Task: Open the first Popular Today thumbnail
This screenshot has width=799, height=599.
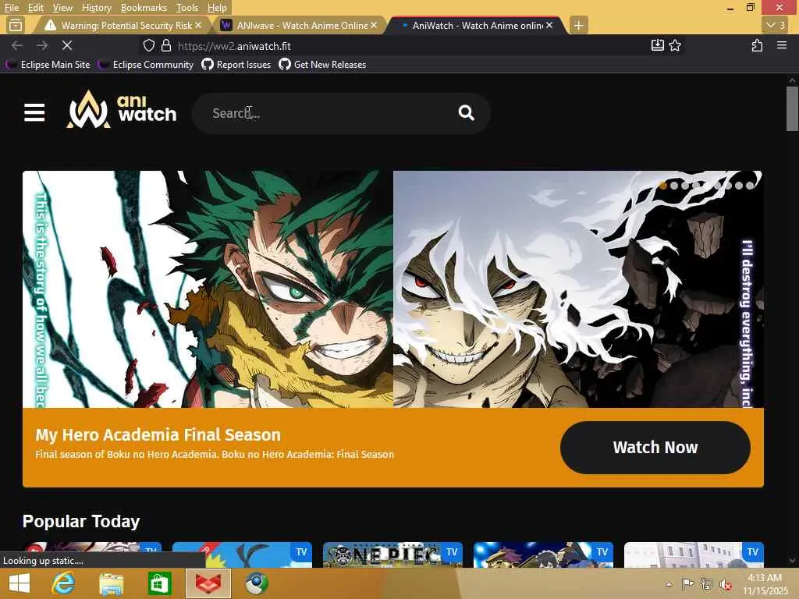Action: [x=92, y=555]
